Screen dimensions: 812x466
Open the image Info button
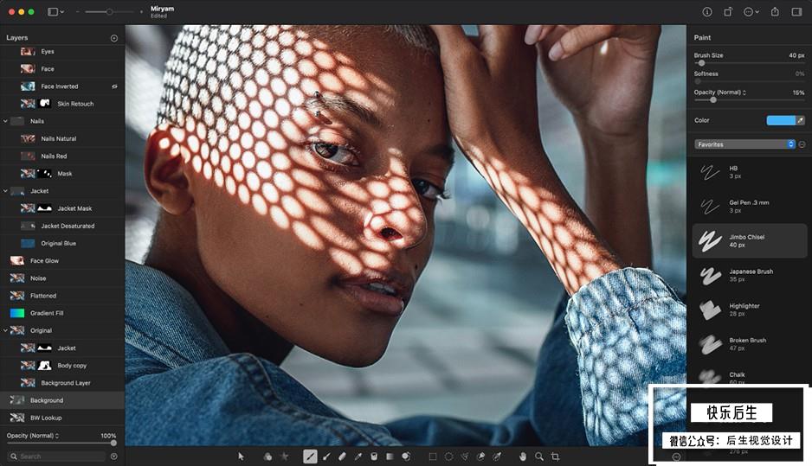coord(707,11)
